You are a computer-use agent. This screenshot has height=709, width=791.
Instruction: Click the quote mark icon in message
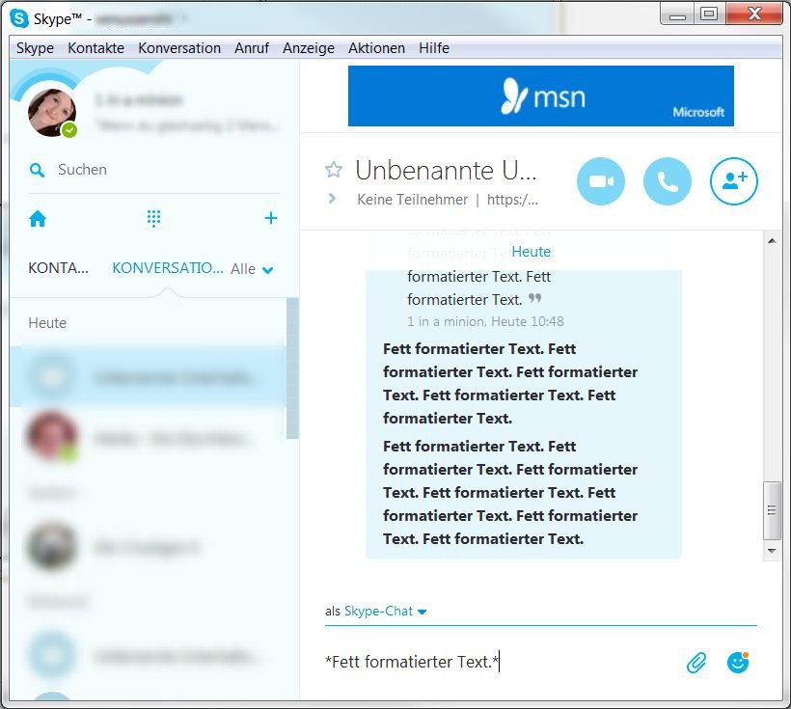(x=534, y=298)
